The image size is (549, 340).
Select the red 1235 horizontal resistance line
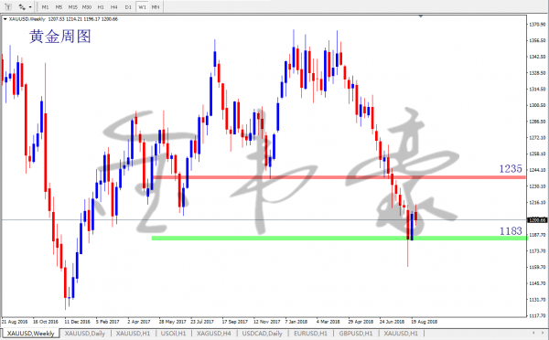coord(339,177)
